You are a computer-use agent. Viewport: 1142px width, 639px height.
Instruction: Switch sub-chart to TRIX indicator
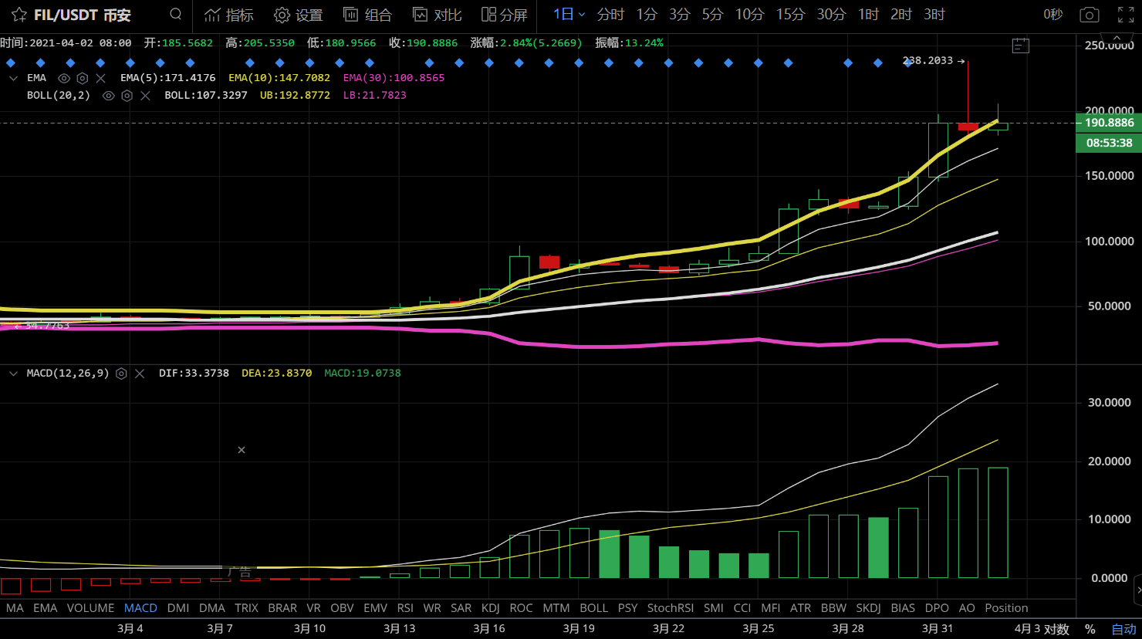[x=247, y=608]
